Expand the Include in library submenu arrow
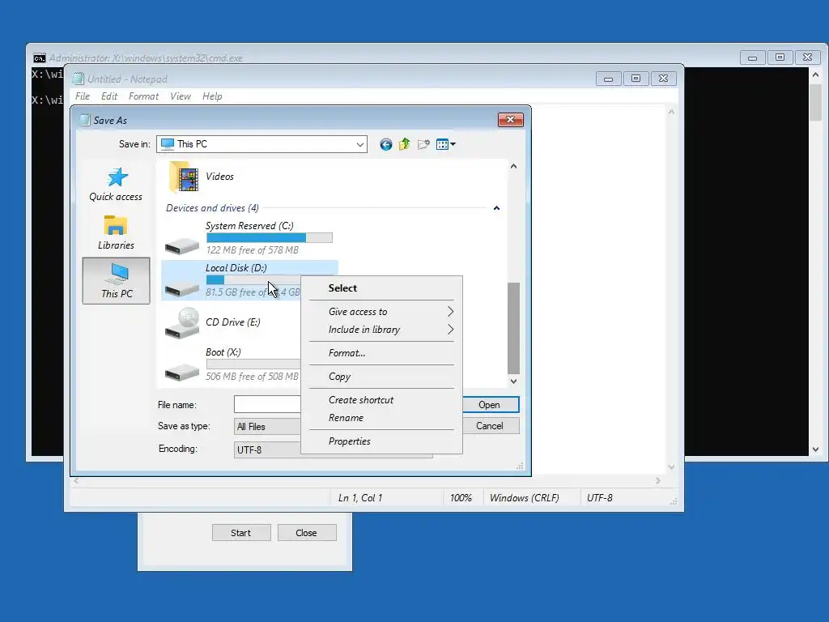 450,330
